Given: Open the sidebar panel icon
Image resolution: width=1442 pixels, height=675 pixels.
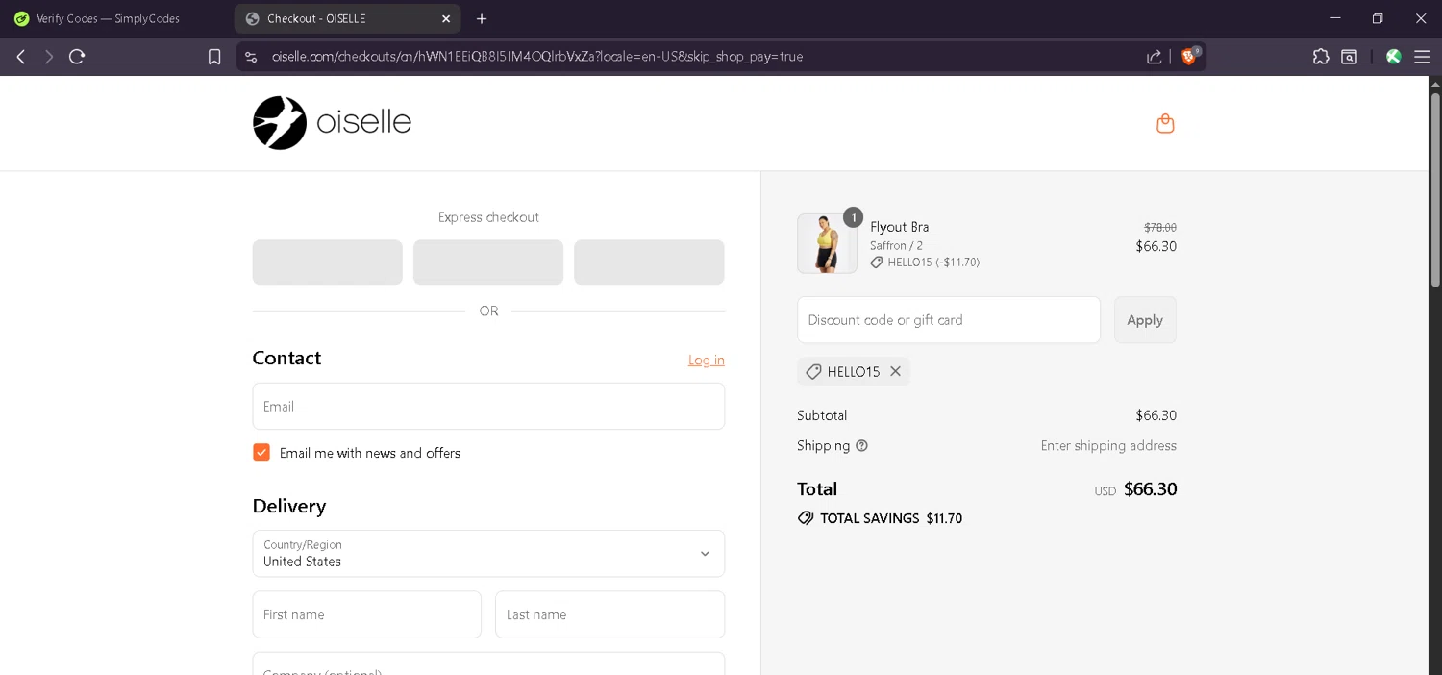Looking at the screenshot, I should [x=1350, y=57].
